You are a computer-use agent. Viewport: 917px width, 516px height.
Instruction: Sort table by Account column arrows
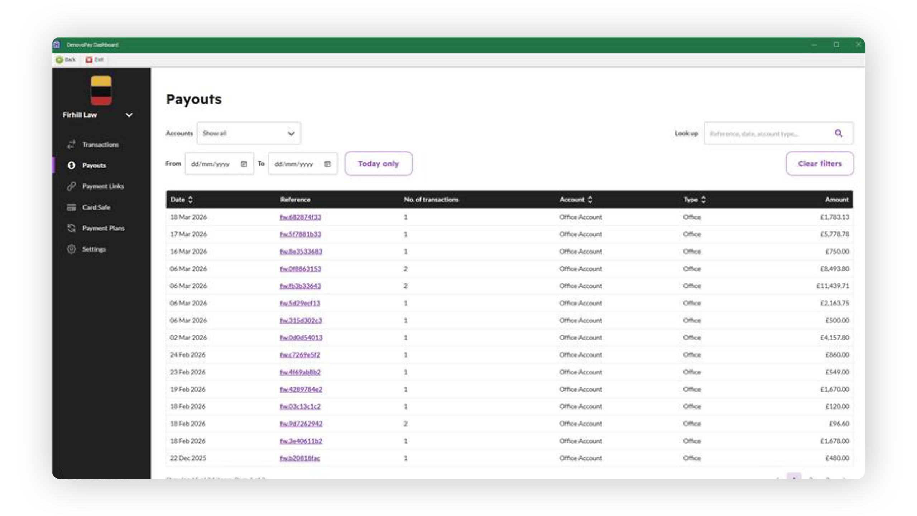click(x=590, y=200)
